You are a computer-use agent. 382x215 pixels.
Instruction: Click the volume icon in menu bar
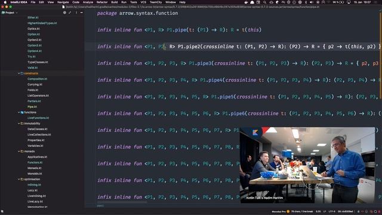point(312,2)
